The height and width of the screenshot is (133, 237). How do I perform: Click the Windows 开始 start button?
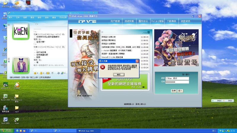point(7,131)
